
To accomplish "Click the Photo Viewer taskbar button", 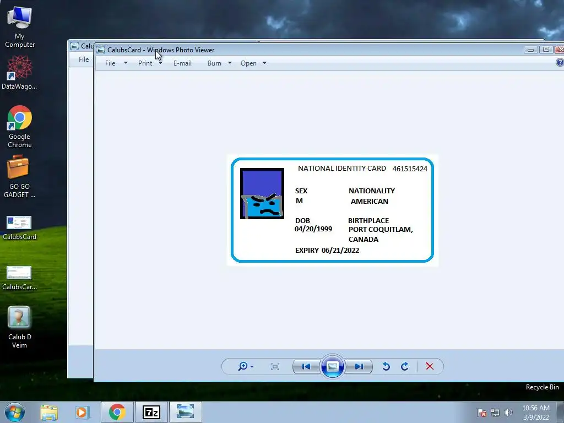I will (186, 412).
